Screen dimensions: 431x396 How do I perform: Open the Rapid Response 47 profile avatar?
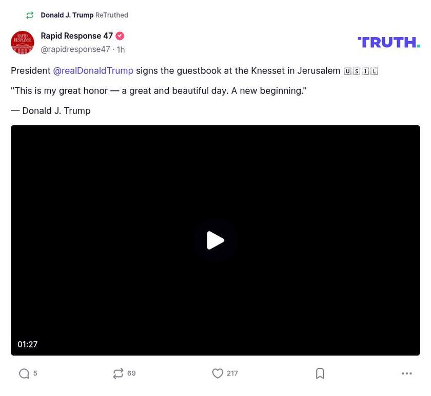click(x=23, y=43)
